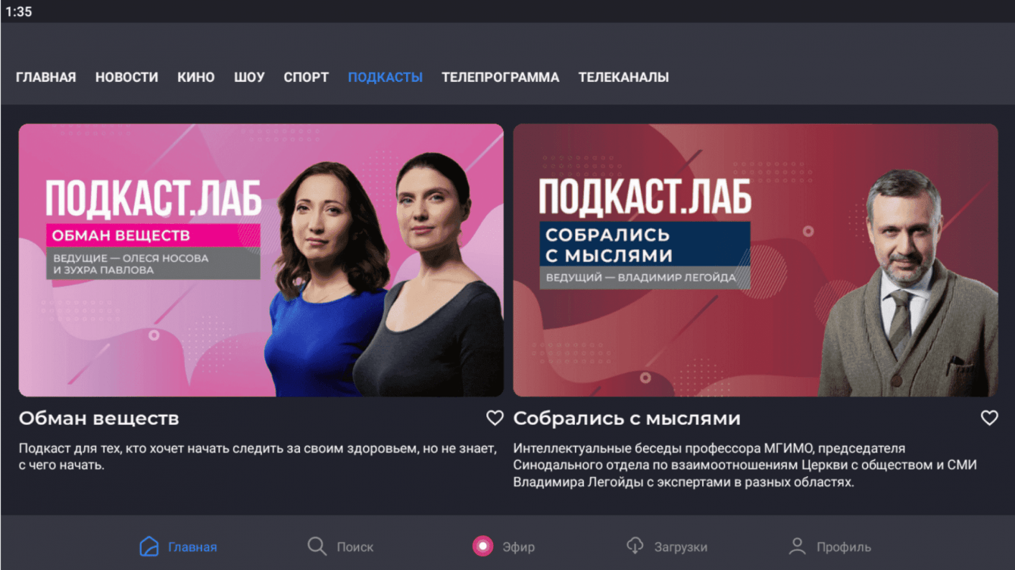This screenshot has height=570, width=1015.
Task: Favorite Собрались с мыслями with heart icon
Action: point(989,418)
